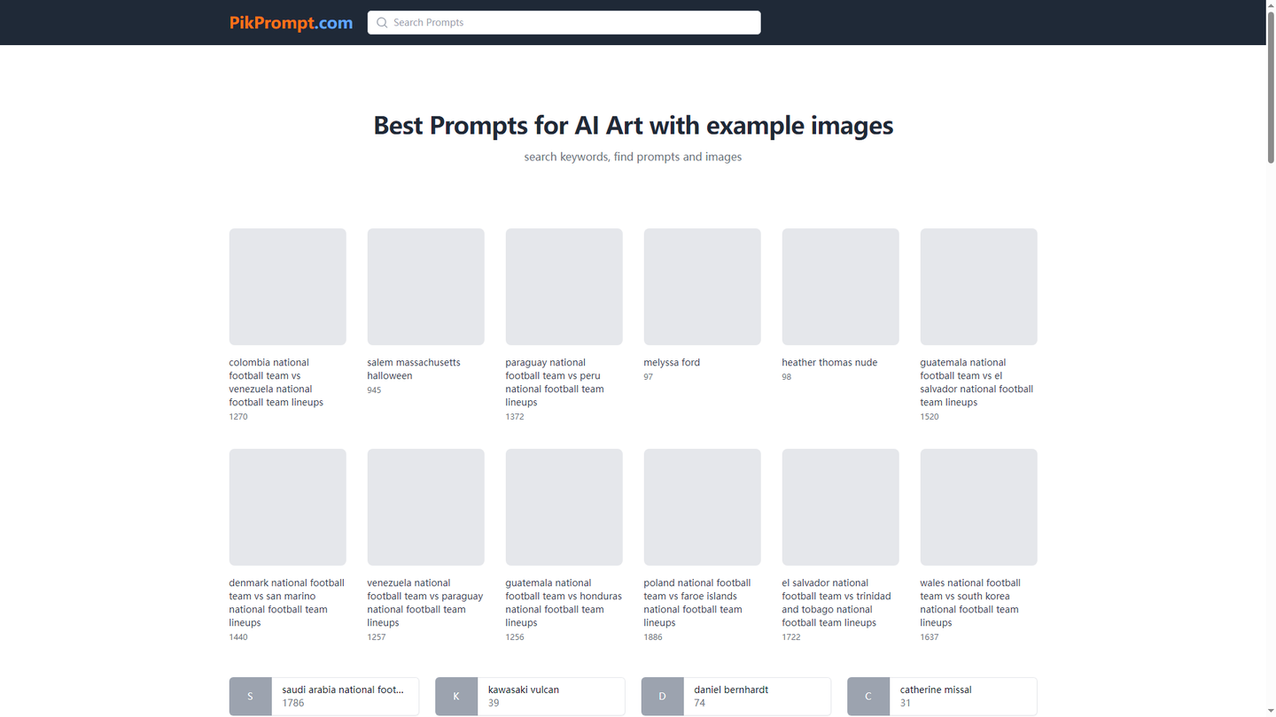Open the catherine missal card
Screen dimensions: 1276x717
[942, 697]
